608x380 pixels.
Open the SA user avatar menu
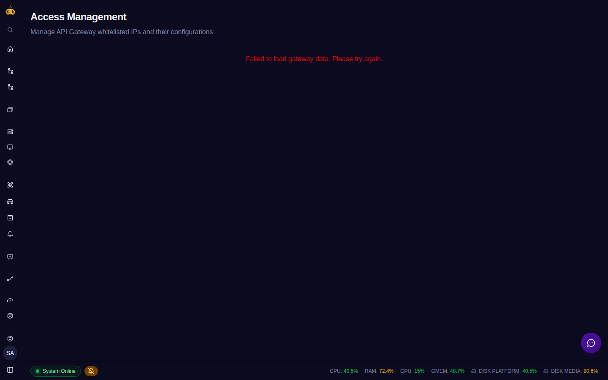(10, 353)
